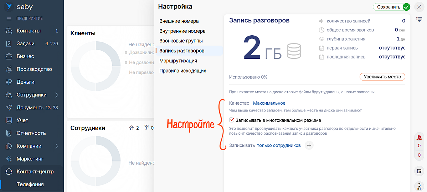Click the storage usage progress bar
This screenshot has width=427, height=192.
pos(317,84)
